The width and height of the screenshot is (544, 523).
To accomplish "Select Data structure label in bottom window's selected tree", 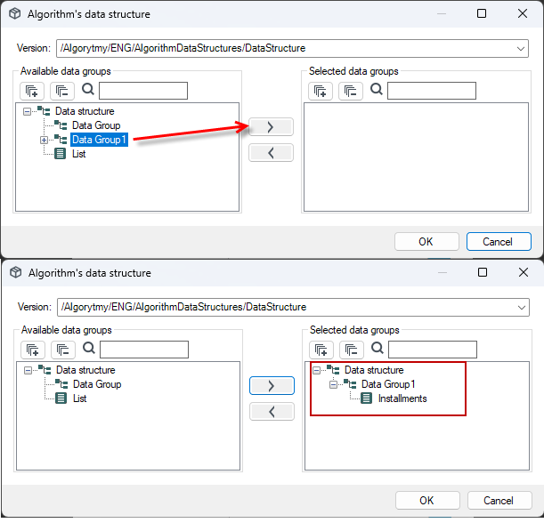I will coord(374,370).
